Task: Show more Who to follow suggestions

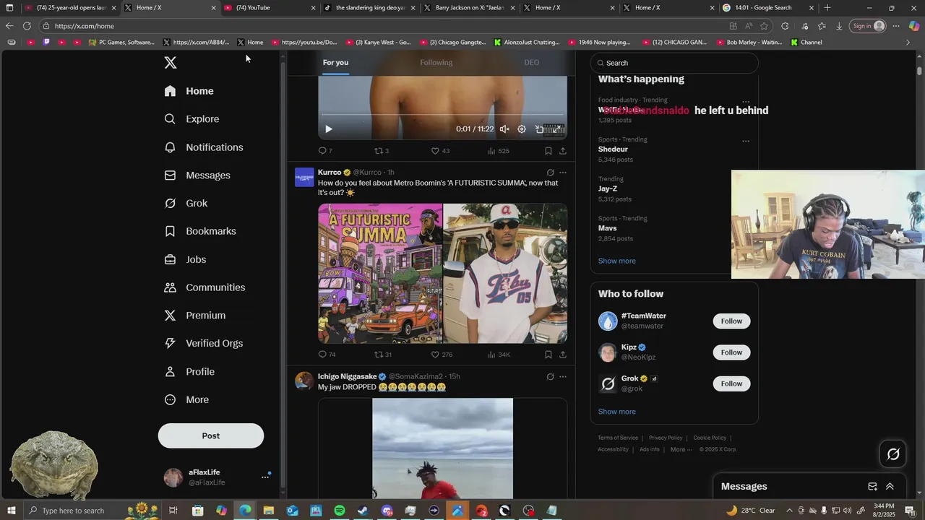Action: pyautogui.click(x=617, y=412)
